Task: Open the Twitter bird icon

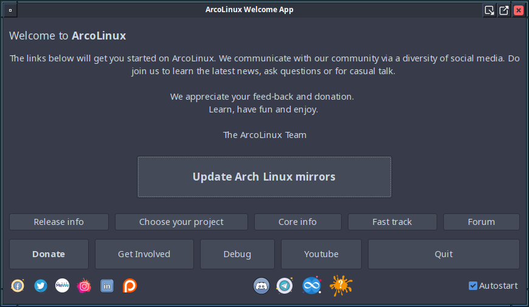Action: 41,286
